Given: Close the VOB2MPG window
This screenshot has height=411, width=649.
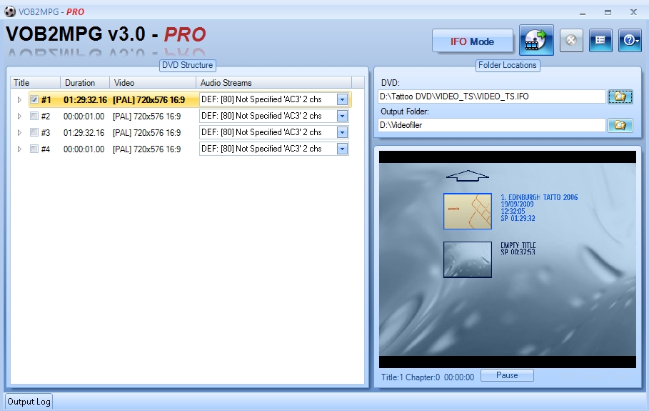Looking at the screenshot, I should (x=633, y=12).
